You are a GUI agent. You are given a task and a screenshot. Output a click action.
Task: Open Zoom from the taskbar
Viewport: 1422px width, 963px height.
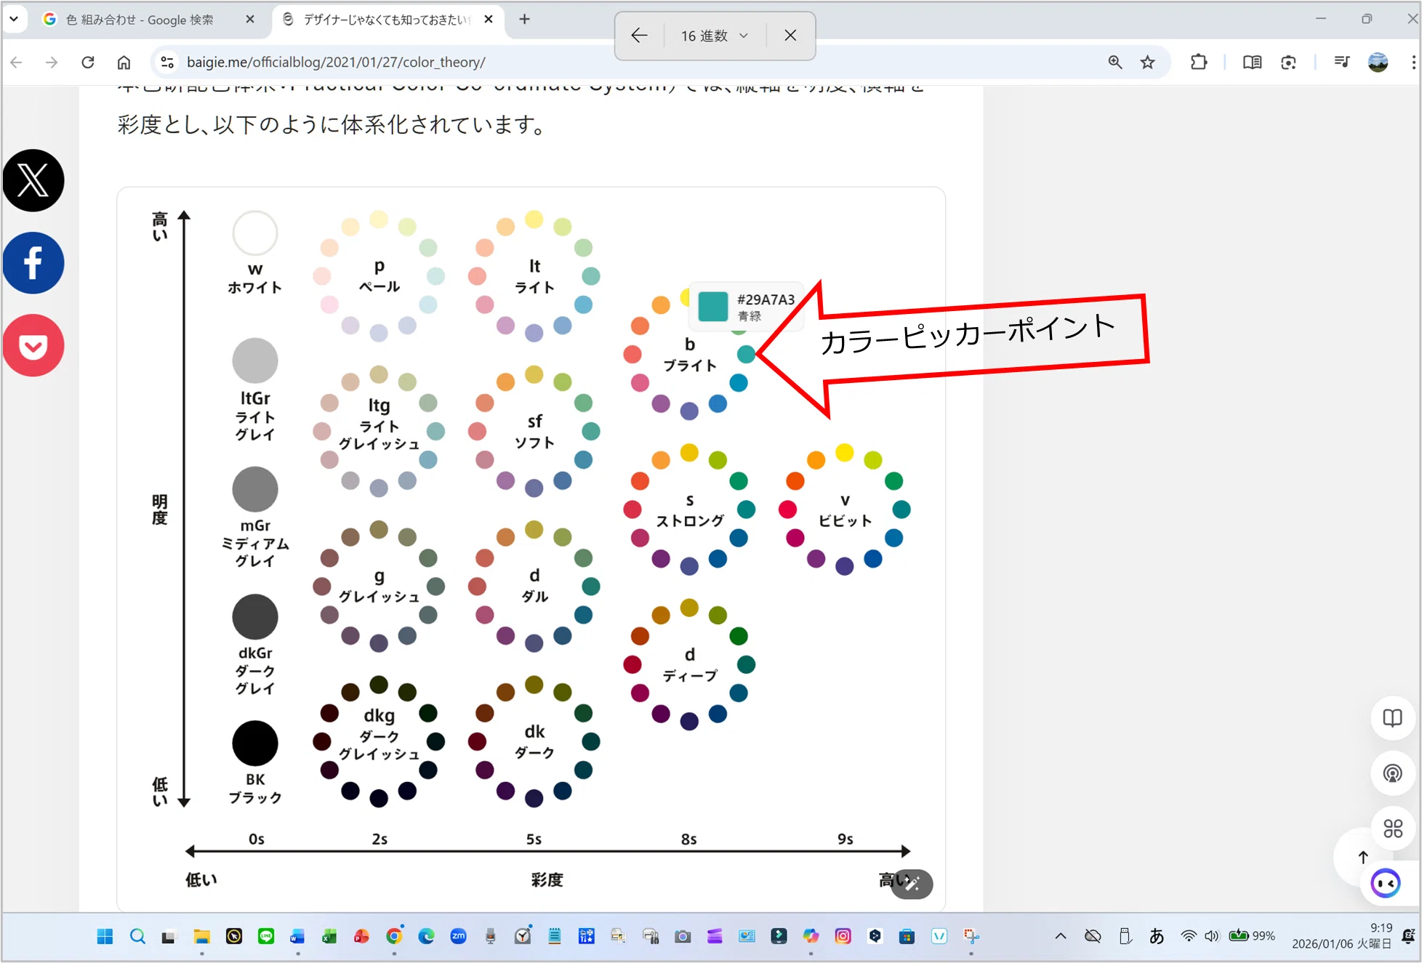pyautogui.click(x=458, y=936)
